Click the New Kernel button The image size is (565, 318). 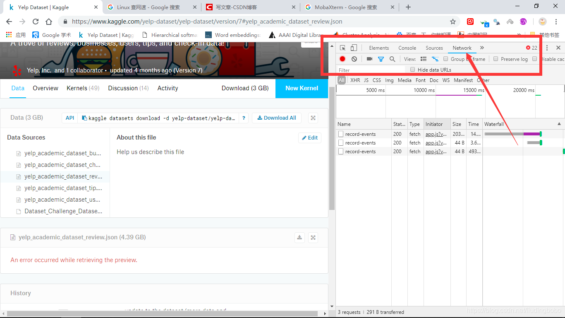[x=302, y=88]
